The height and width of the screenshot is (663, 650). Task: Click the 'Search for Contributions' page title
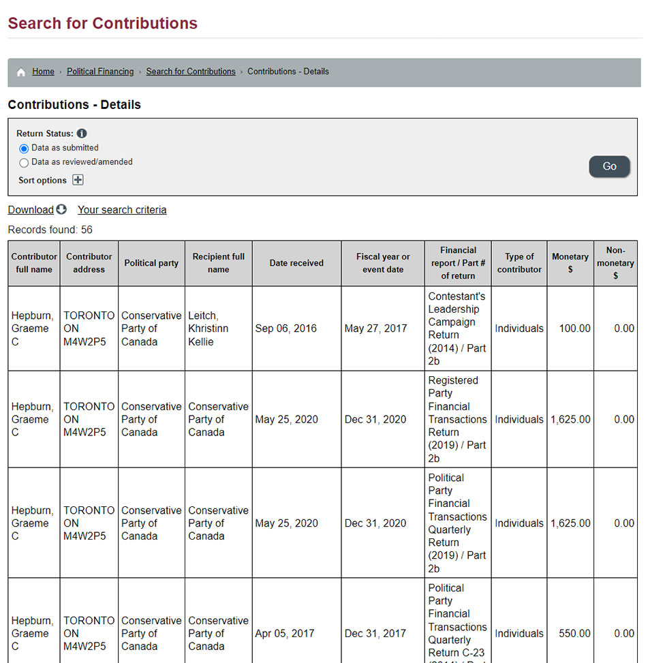click(x=103, y=23)
